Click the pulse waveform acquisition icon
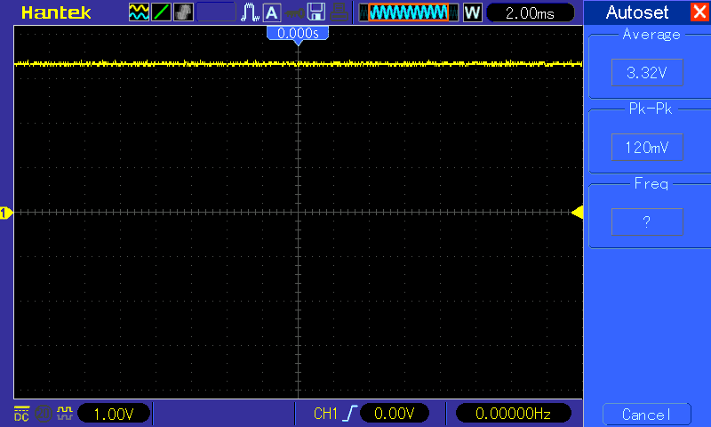 250,12
